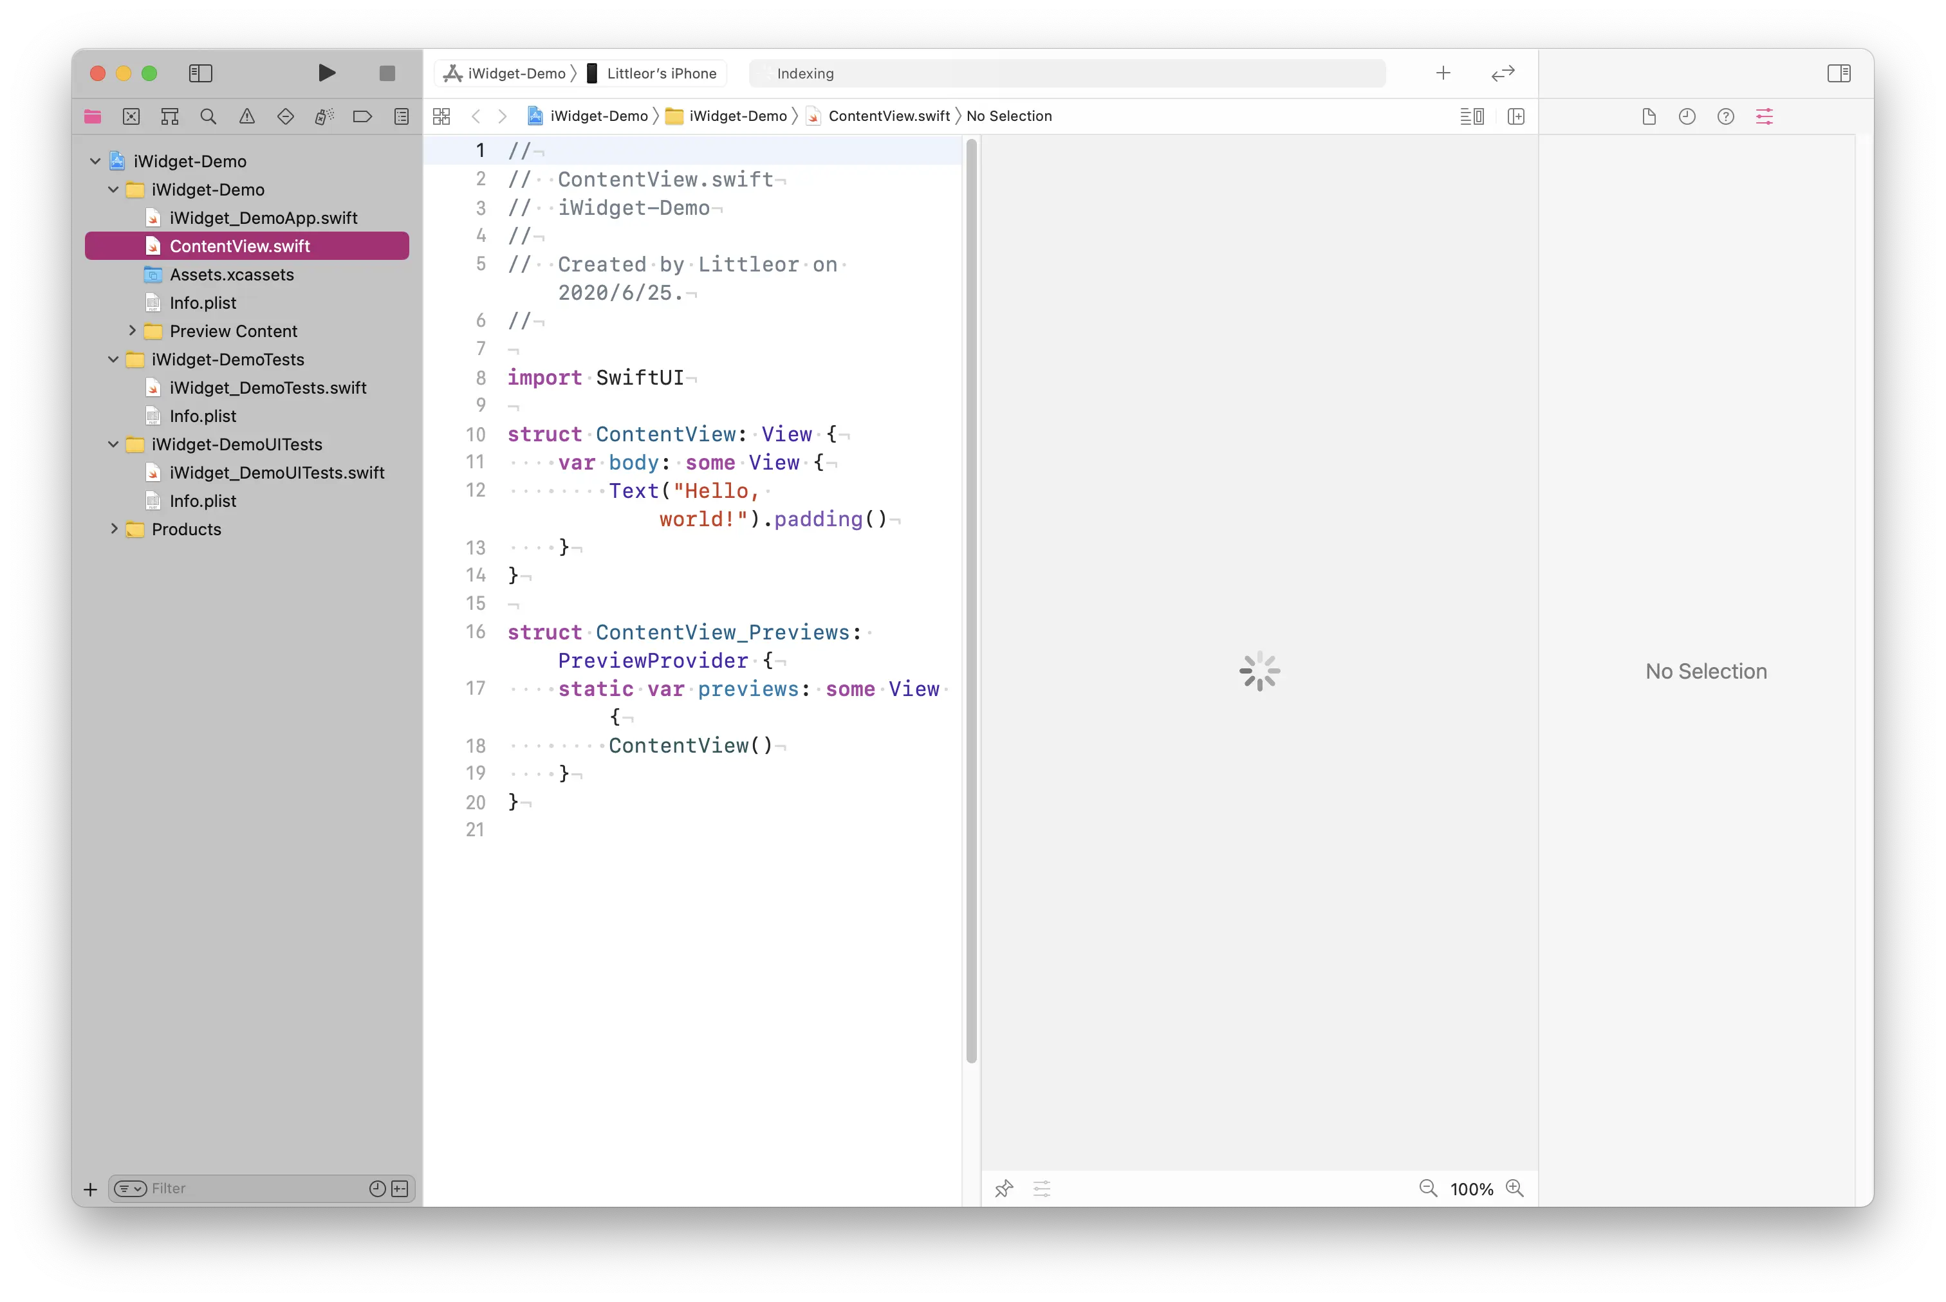The height and width of the screenshot is (1302, 1946).
Task: Open the Find navigator magnifier icon
Action: pyautogui.click(x=208, y=117)
